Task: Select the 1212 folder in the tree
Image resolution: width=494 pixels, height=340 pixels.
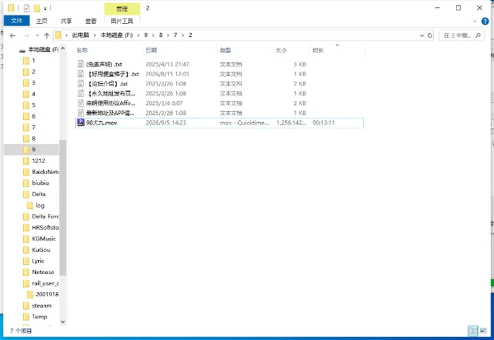Action: tap(39, 160)
